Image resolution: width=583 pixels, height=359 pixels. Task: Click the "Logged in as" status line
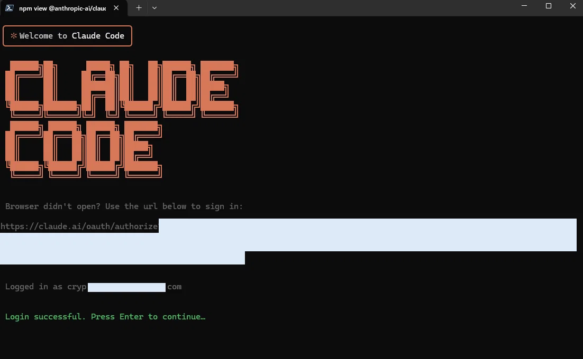point(93,287)
